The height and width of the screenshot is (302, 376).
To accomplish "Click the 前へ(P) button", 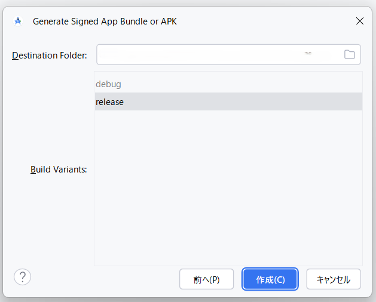I will coord(206,279).
